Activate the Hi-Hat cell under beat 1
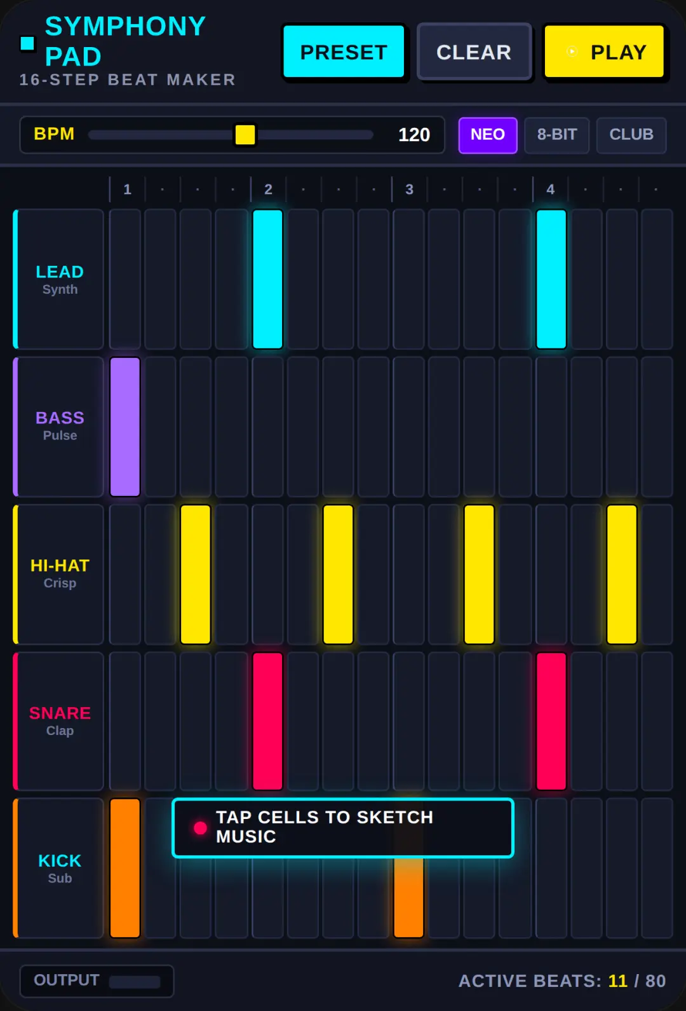Viewport: 686px width, 1011px height. point(125,574)
